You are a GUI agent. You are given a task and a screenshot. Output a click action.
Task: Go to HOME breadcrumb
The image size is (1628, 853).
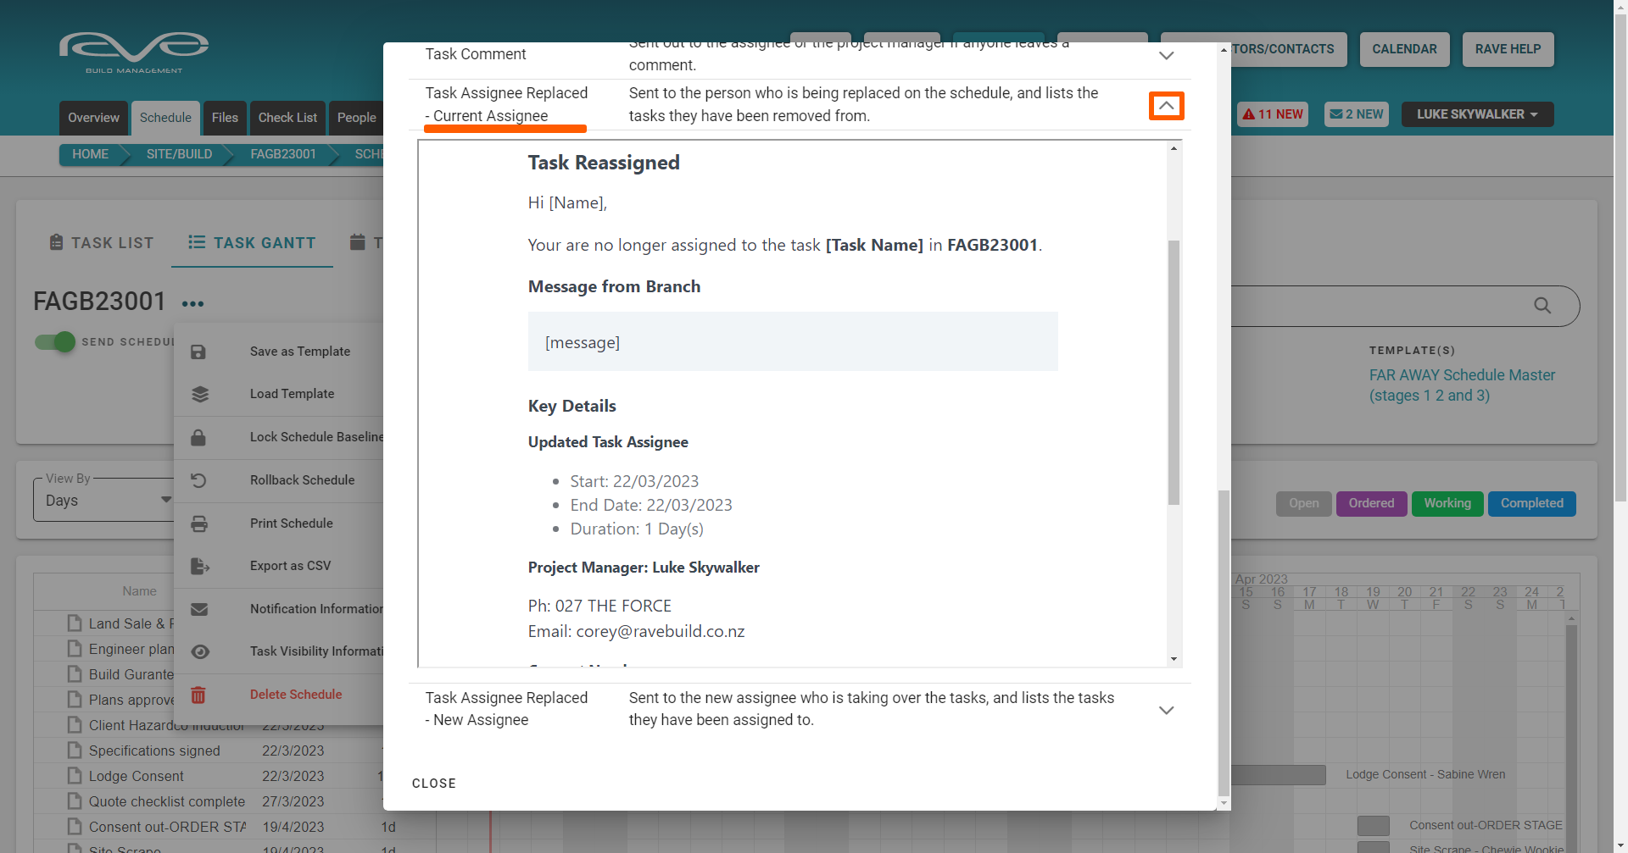[x=90, y=154]
